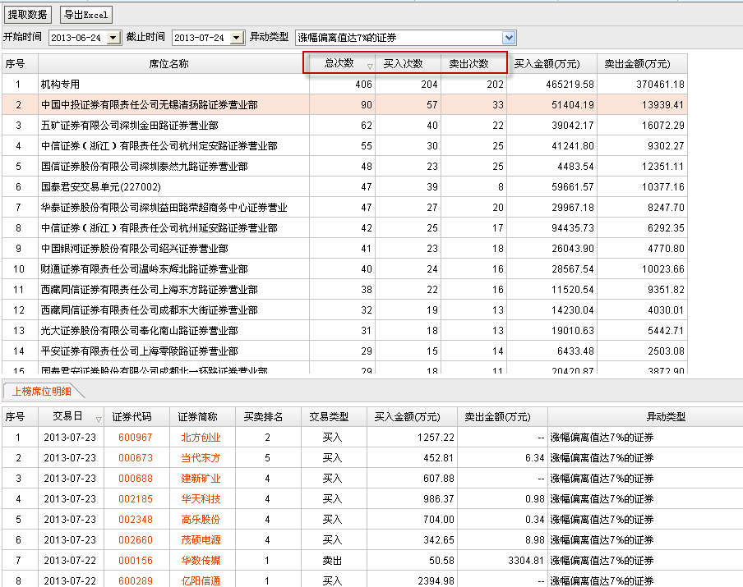Image resolution: width=743 pixels, height=587 pixels.
Task: Click the 异动类型 column header in detail table
Action: click(x=644, y=417)
